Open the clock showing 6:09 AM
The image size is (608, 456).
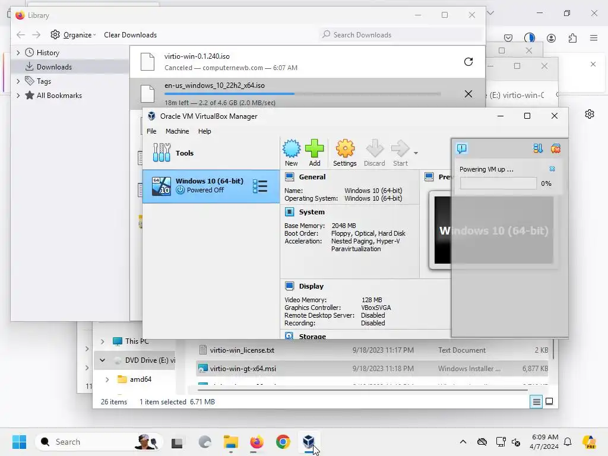point(545,442)
